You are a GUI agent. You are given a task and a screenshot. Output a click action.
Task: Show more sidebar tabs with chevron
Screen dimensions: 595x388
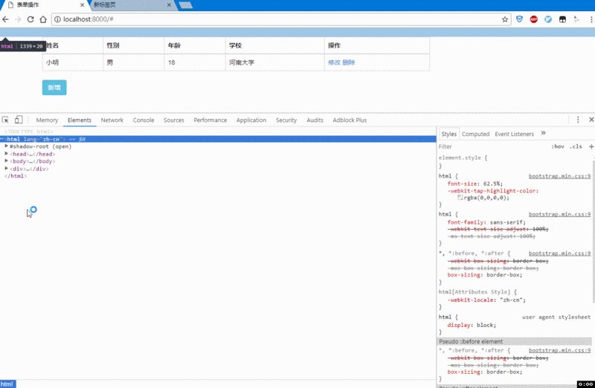tap(543, 134)
